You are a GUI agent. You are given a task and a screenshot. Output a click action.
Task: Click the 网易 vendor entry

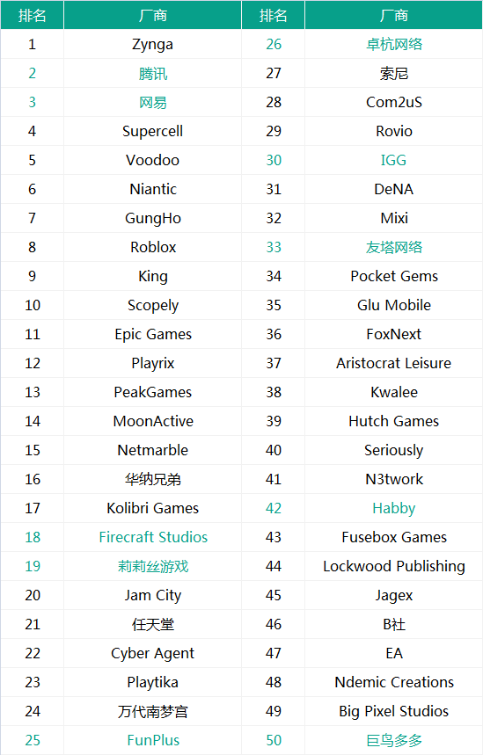click(x=152, y=102)
